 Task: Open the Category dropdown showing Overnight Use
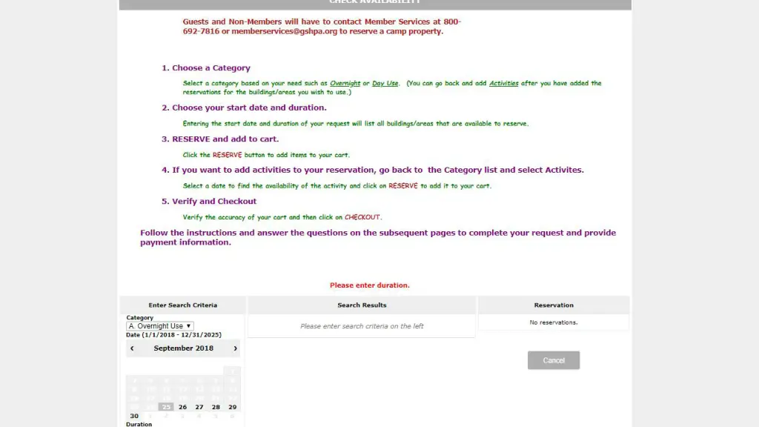point(160,326)
